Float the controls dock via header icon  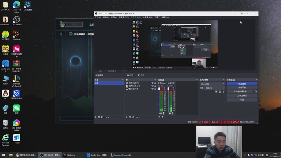point(257,80)
